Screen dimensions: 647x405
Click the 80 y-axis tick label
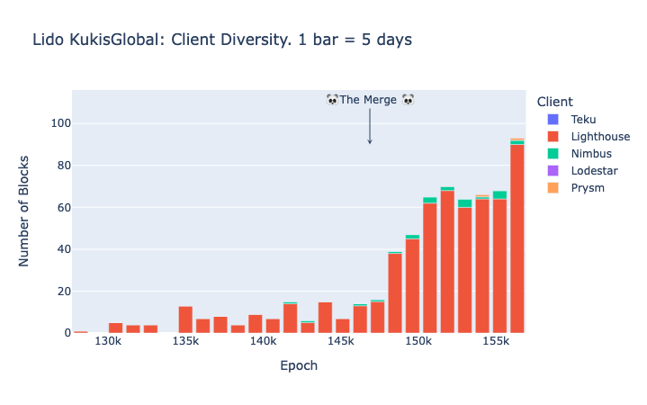tap(64, 165)
